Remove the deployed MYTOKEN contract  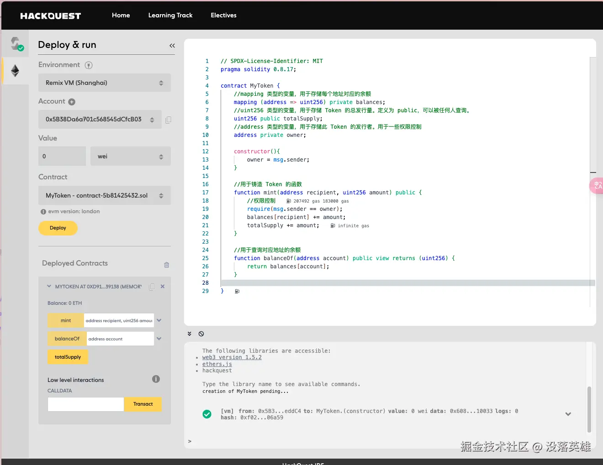(163, 287)
